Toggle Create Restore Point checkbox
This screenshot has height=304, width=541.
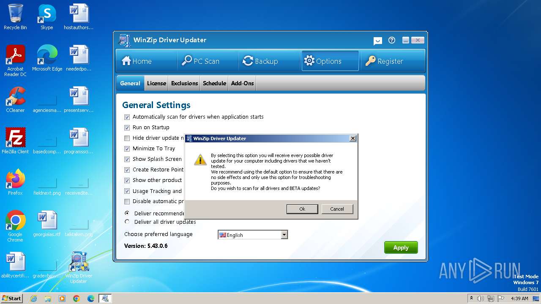(127, 170)
